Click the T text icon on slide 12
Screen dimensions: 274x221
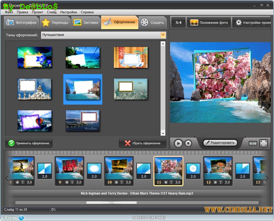[221, 183]
